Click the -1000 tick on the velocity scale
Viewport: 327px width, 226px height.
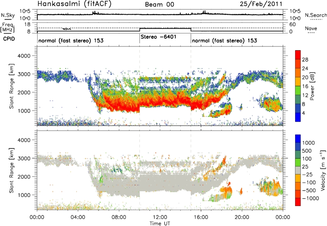310,198
